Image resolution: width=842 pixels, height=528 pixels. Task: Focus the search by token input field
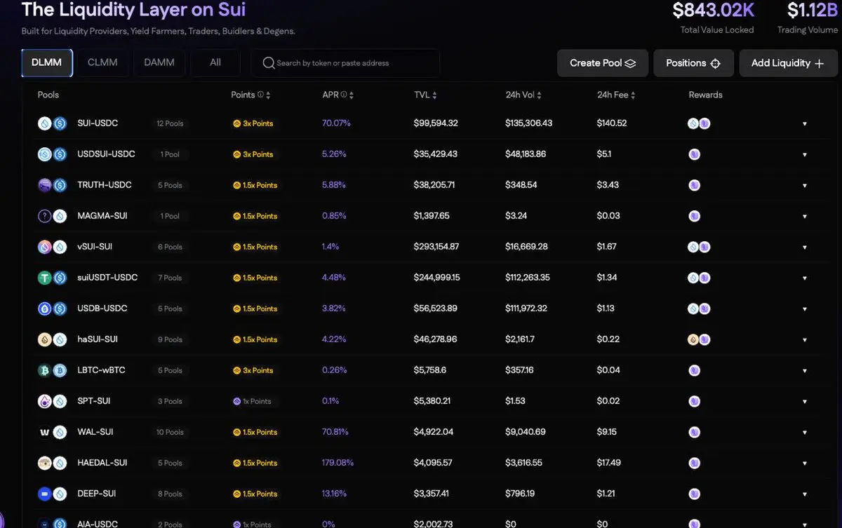coord(345,63)
